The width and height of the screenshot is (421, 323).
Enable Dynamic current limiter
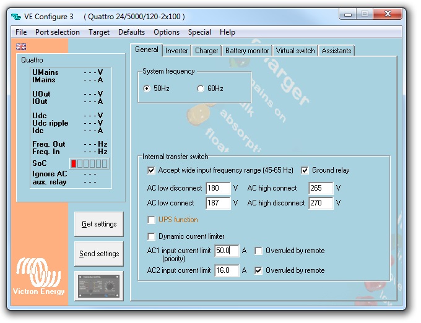tap(152, 236)
